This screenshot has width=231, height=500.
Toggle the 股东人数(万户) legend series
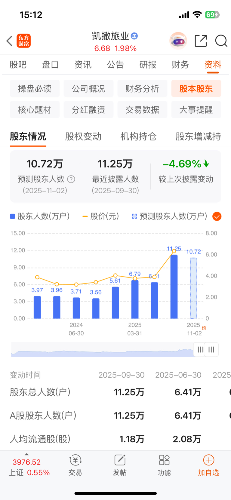(40, 216)
